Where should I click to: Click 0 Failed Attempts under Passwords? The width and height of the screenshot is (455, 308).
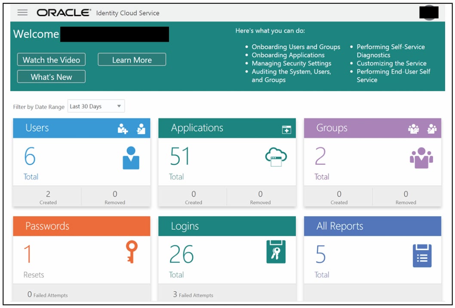(48, 295)
